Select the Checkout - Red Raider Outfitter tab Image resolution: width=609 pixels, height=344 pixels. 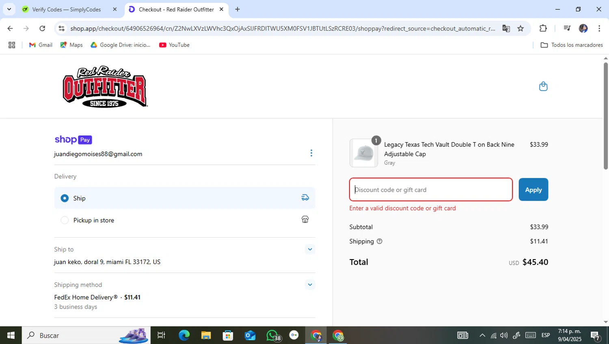(x=176, y=9)
